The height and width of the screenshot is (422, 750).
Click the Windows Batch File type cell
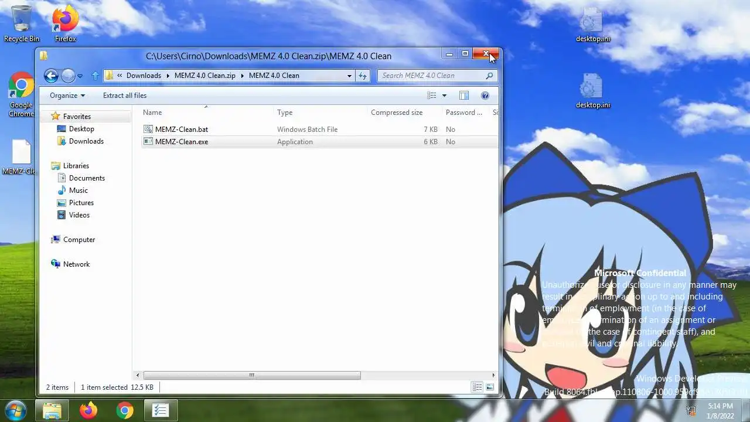pyautogui.click(x=307, y=130)
